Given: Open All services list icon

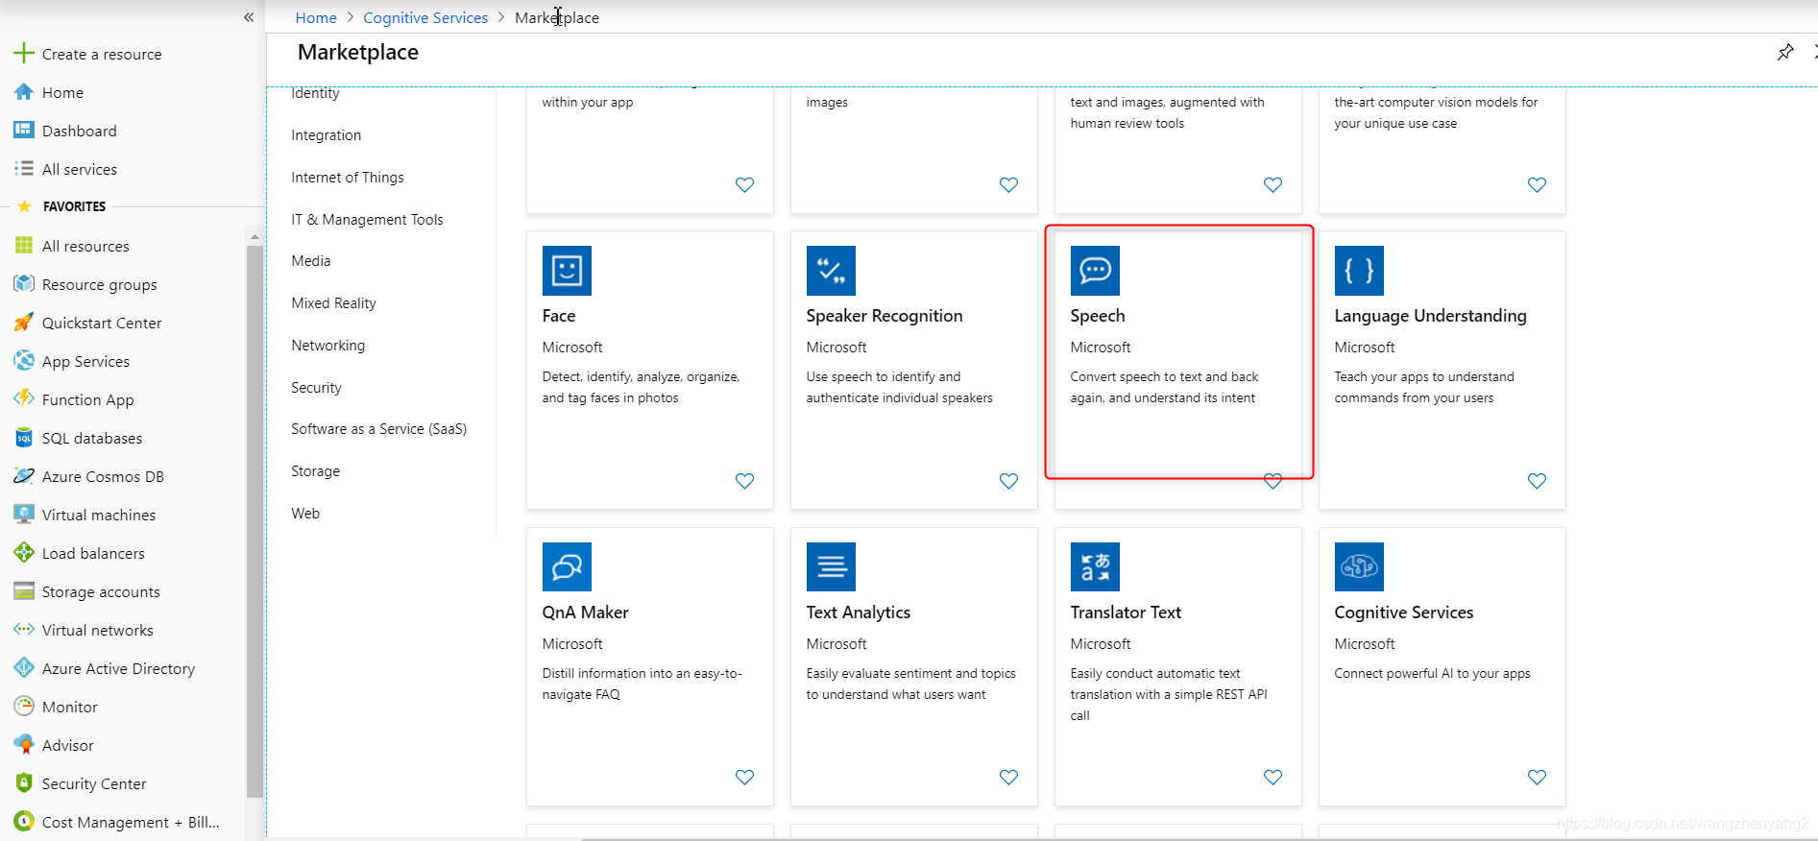Looking at the screenshot, I should (x=24, y=169).
